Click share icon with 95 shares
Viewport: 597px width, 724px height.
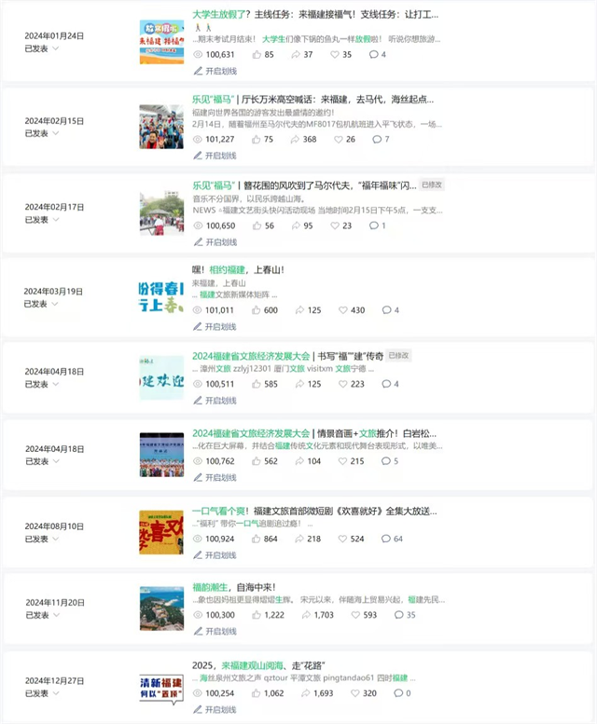(297, 225)
